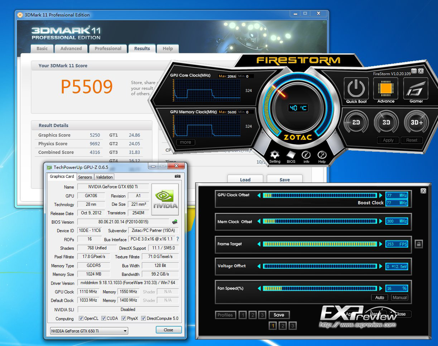Screen dimensions: 438x346
Task: Click Reset under the 3D+ dial
Action: [412, 140]
